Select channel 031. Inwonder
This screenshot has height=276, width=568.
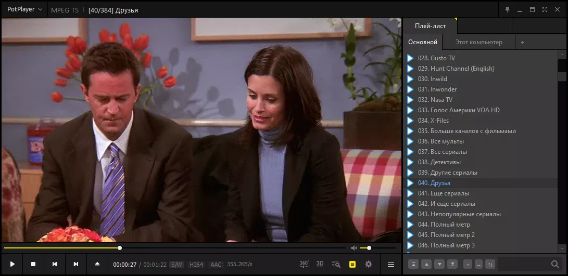480,89
